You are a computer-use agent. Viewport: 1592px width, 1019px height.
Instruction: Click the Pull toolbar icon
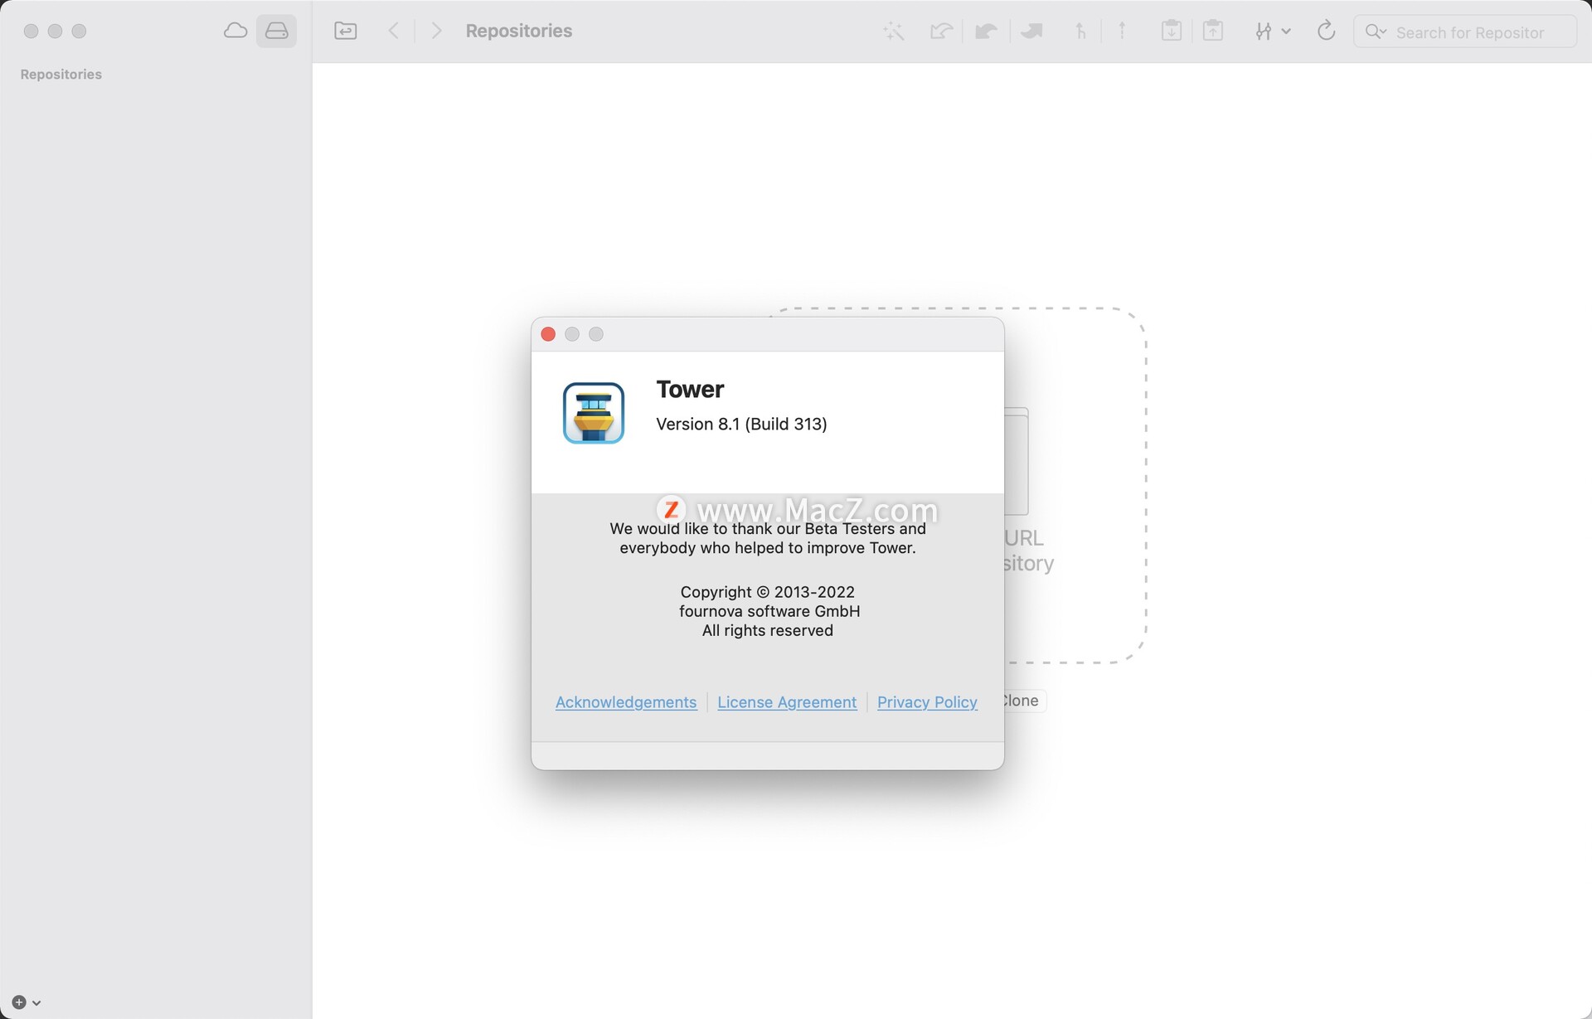coord(986,32)
